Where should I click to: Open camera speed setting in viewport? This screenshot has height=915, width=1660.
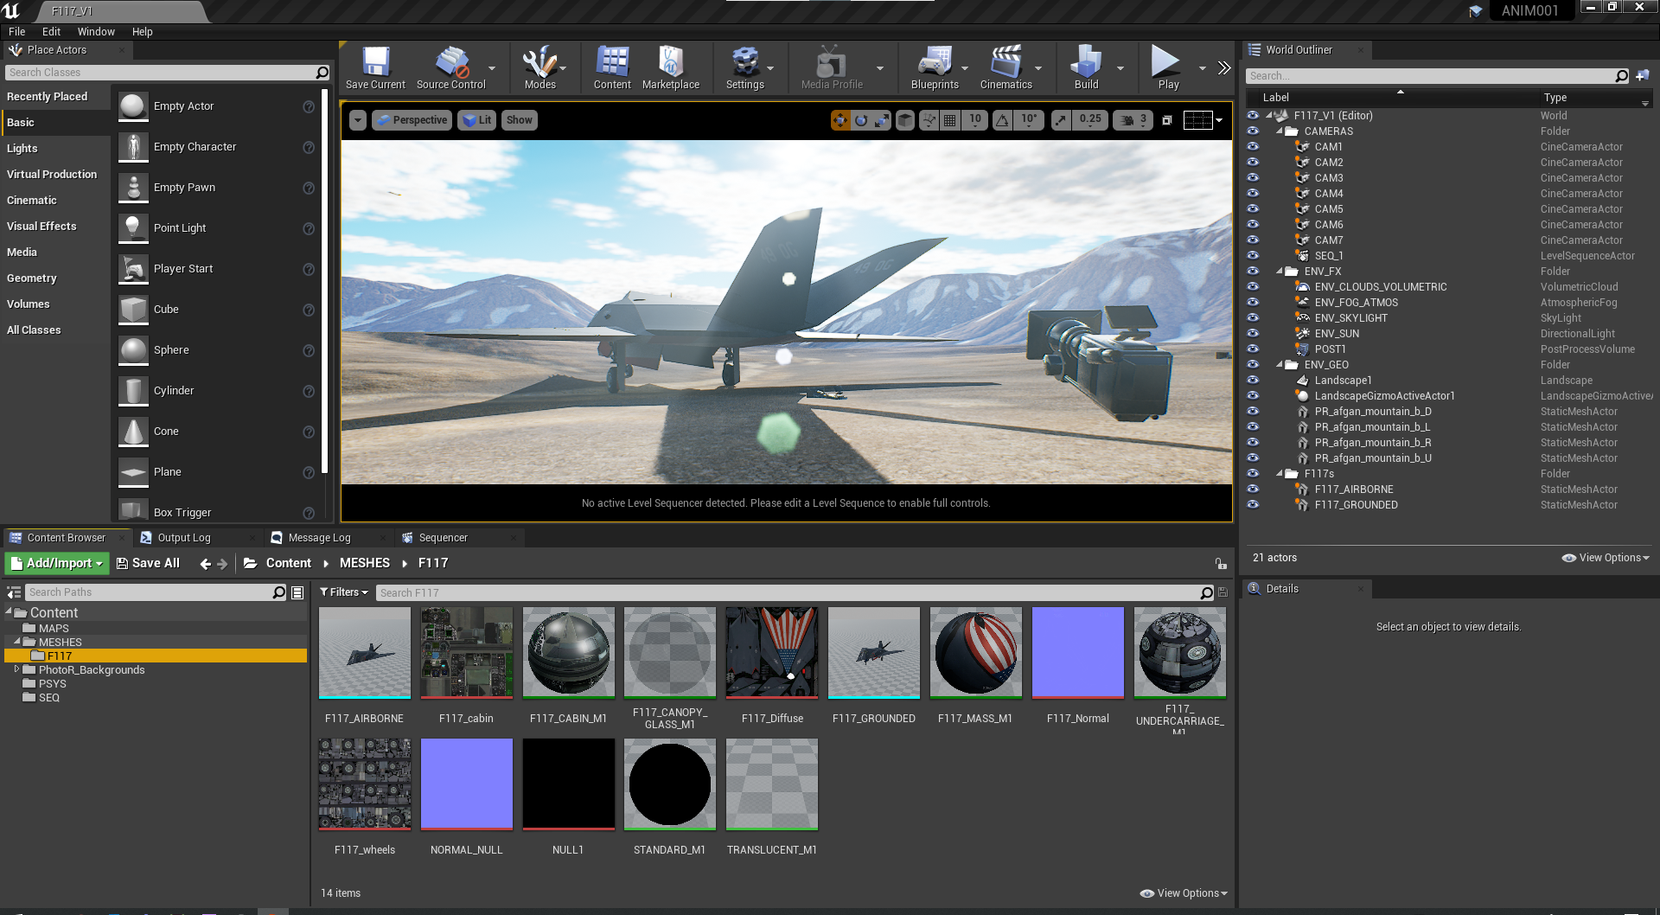[1133, 120]
